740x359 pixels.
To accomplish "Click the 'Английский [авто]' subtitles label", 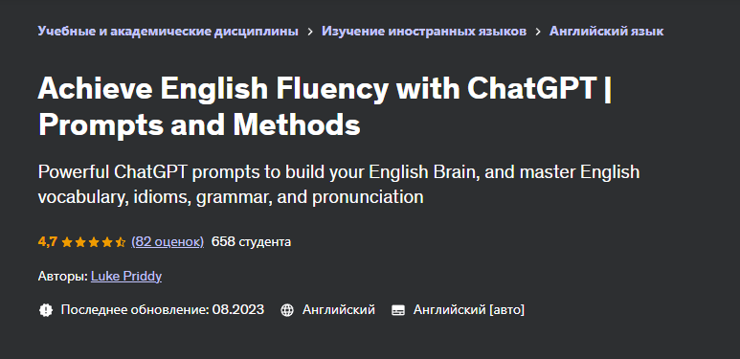I will point(469,310).
